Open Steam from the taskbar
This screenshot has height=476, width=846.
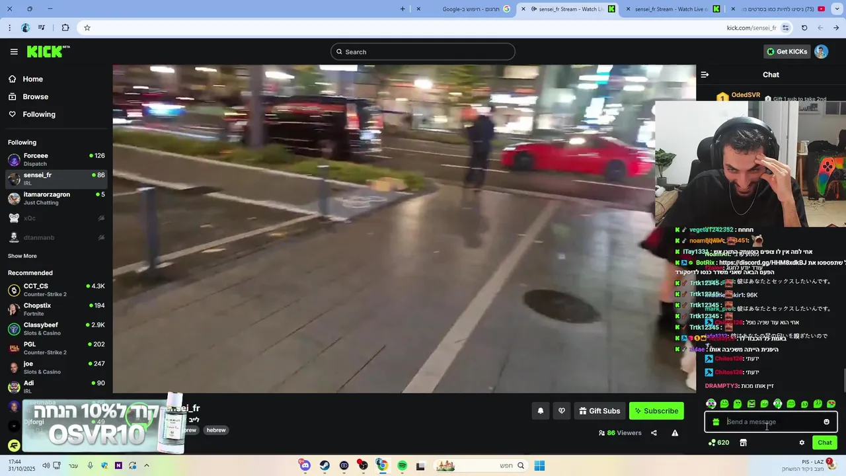(325, 465)
